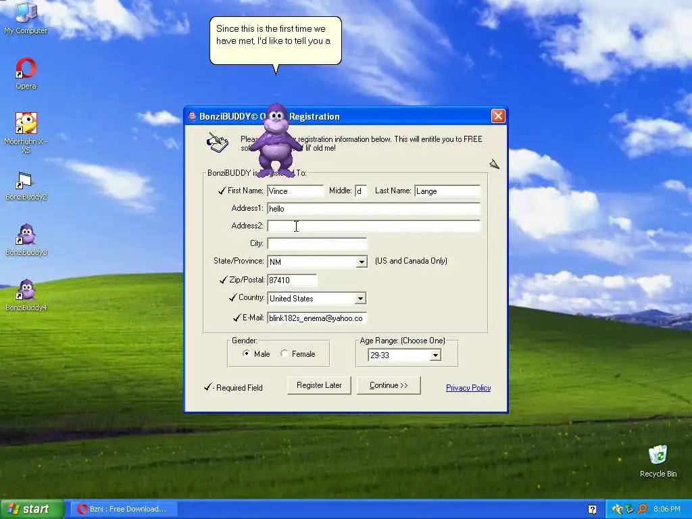Image resolution: width=692 pixels, height=519 pixels.
Task: Click the '(US and Canada Only)' note
Action: click(x=411, y=261)
